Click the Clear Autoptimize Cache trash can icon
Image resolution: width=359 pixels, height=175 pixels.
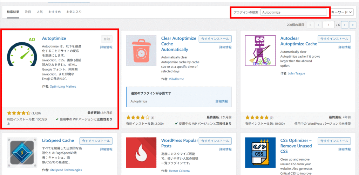141,50
